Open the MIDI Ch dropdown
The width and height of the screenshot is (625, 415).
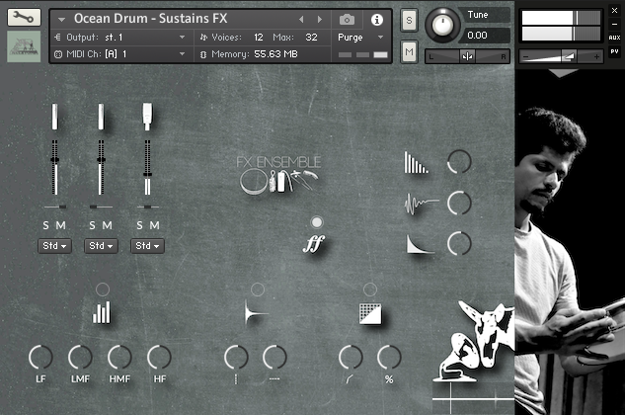click(182, 54)
